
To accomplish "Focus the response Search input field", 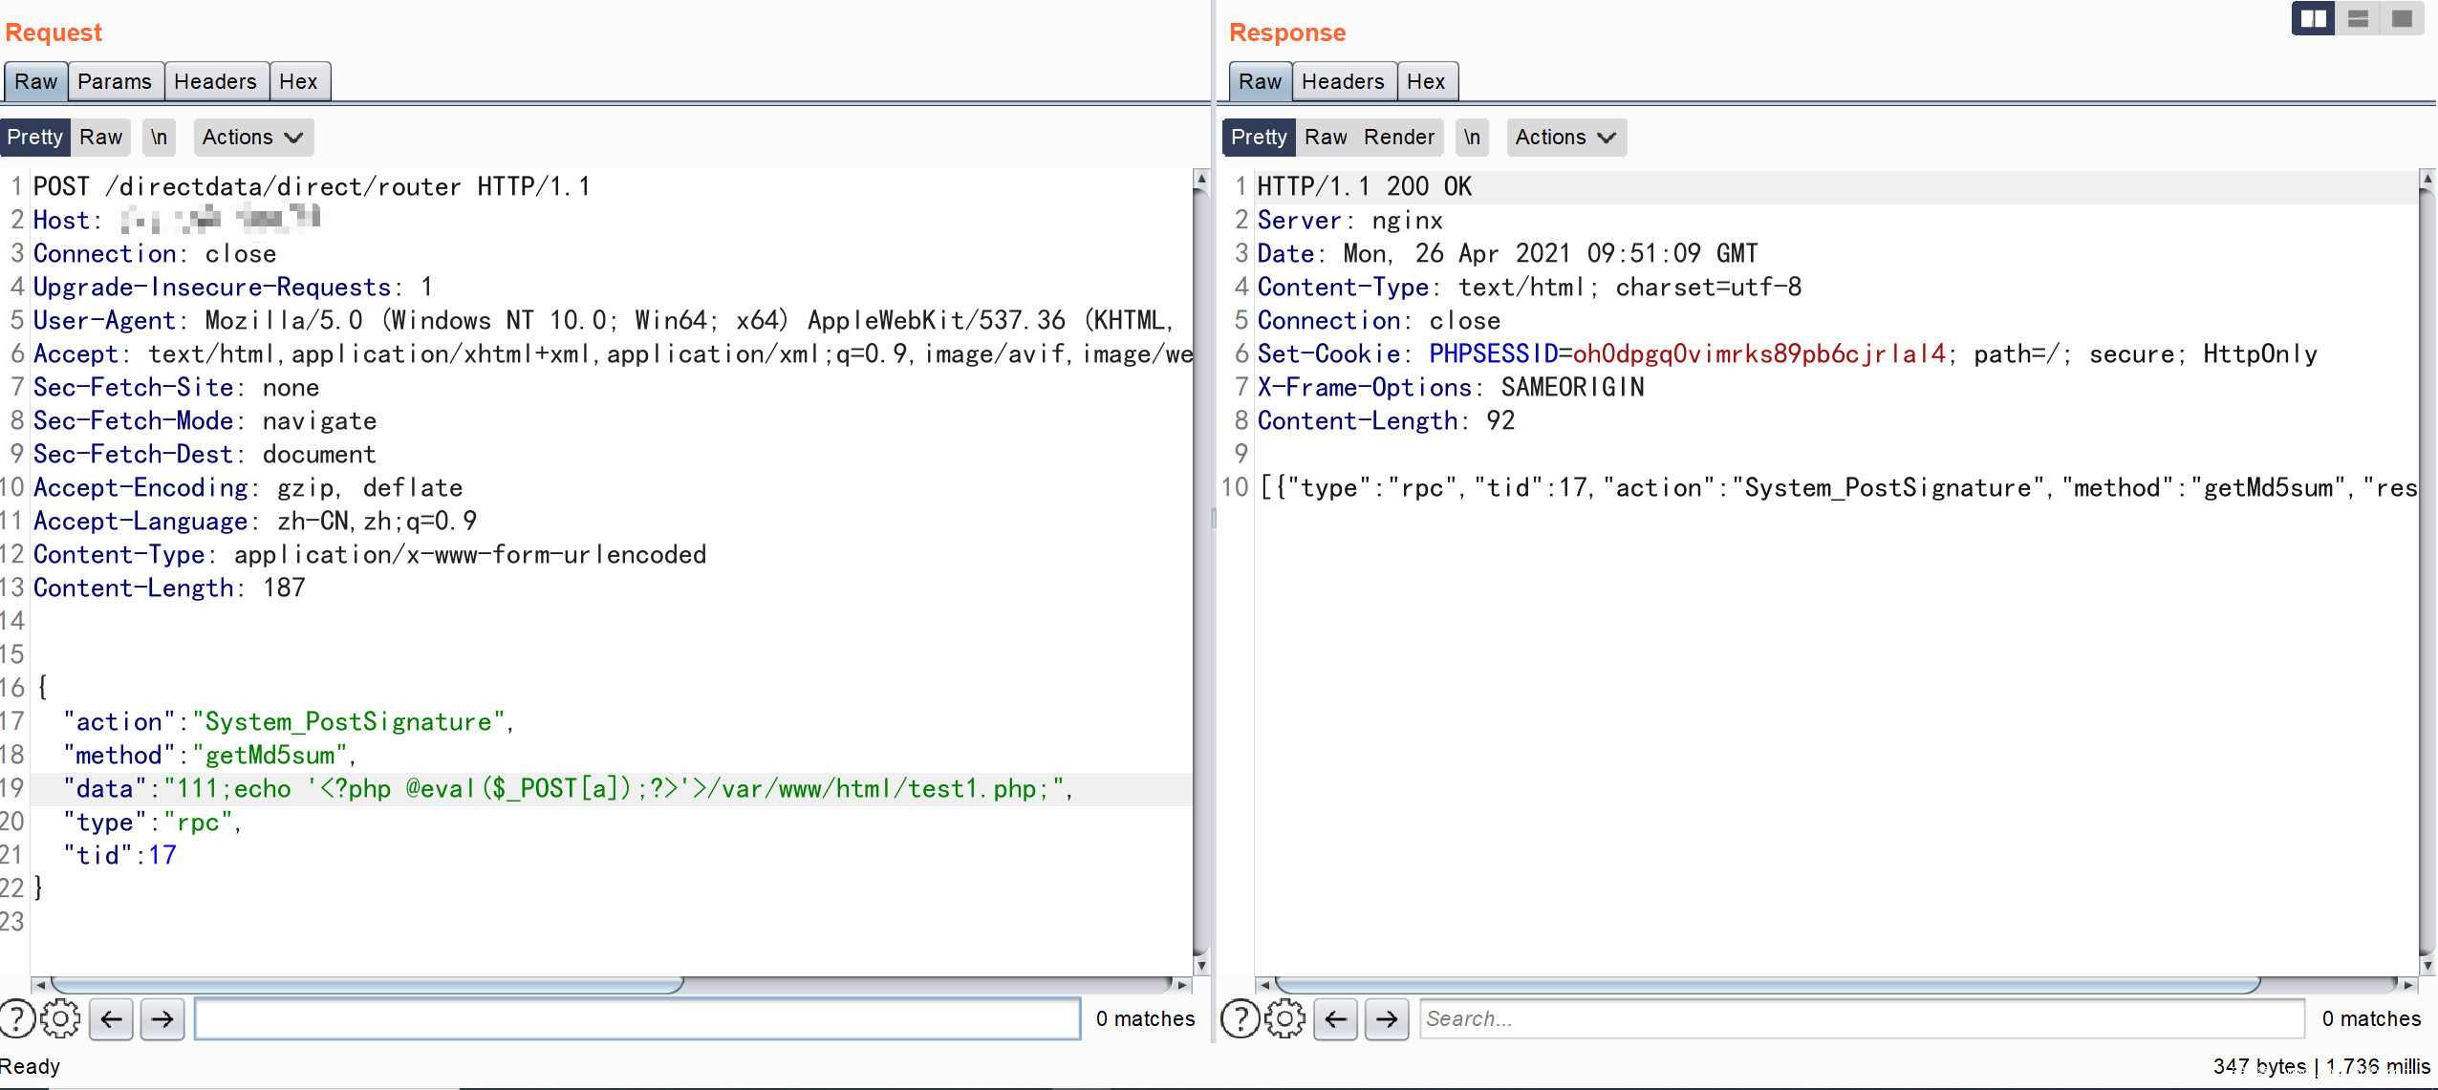I will click(x=1861, y=1018).
